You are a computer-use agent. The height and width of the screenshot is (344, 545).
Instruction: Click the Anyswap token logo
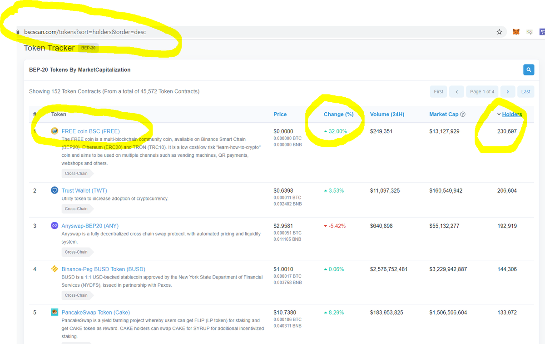pos(54,226)
